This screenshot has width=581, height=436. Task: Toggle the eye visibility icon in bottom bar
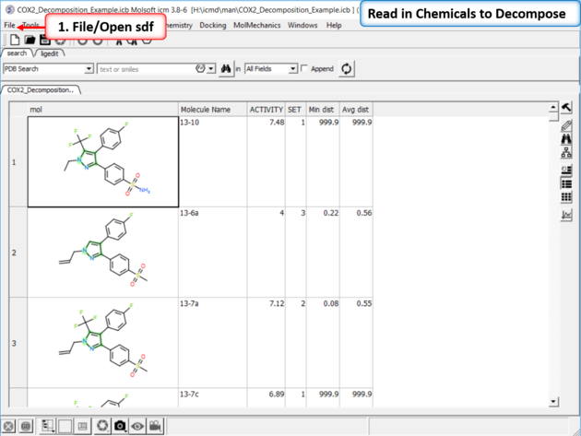coord(137,426)
